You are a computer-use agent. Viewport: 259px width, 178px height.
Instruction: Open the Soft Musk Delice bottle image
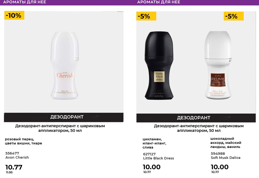pos(218,65)
